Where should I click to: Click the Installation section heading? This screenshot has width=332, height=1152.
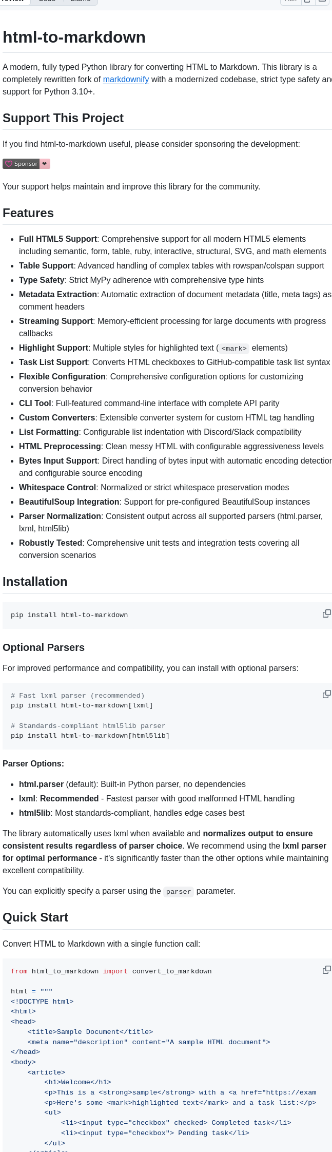tap(35, 581)
